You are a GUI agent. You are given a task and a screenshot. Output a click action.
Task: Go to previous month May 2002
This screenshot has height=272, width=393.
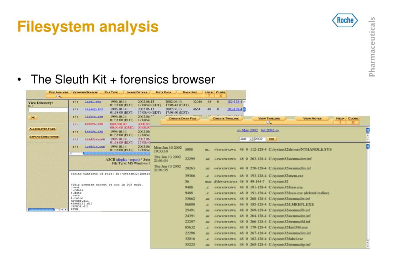pyautogui.click(x=247, y=130)
